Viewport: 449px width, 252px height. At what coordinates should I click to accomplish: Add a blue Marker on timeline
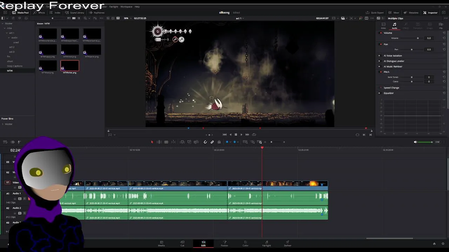[x=235, y=142]
